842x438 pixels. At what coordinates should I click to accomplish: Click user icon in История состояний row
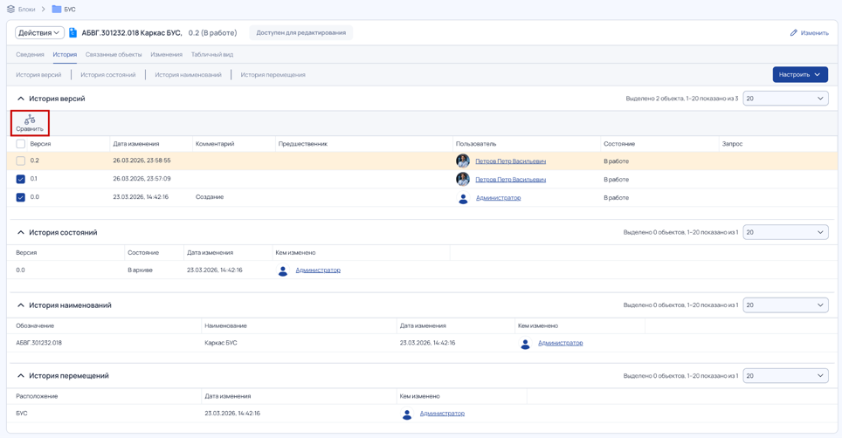(x=283, y=270)
